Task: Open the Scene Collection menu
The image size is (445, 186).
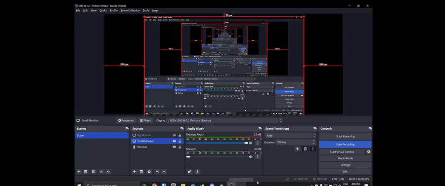Action: click(130, 10)
